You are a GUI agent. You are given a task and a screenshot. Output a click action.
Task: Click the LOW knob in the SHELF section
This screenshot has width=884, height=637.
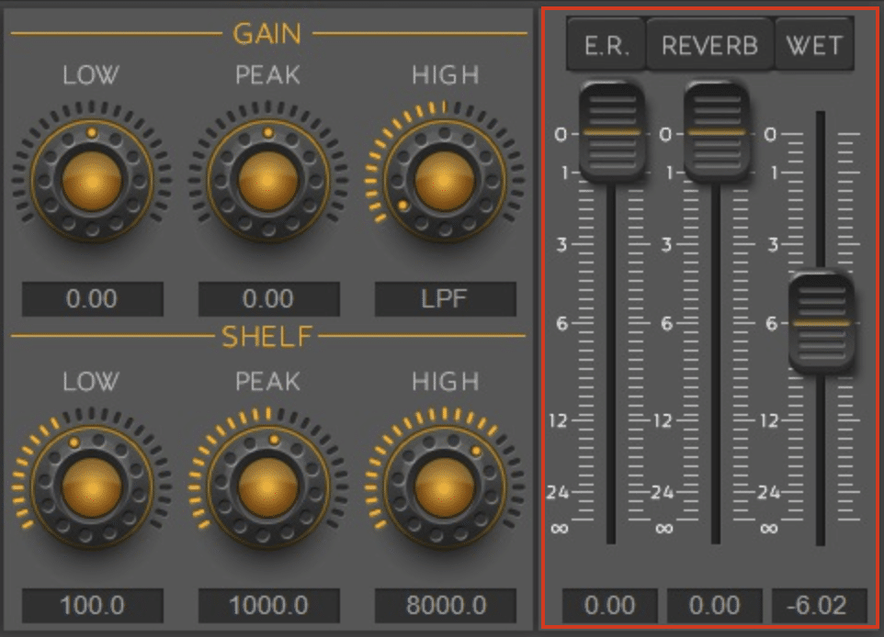coord(92,486)
